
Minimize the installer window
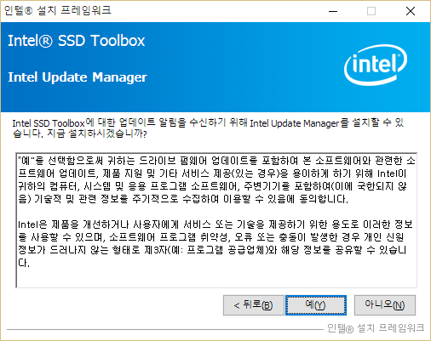333,11
